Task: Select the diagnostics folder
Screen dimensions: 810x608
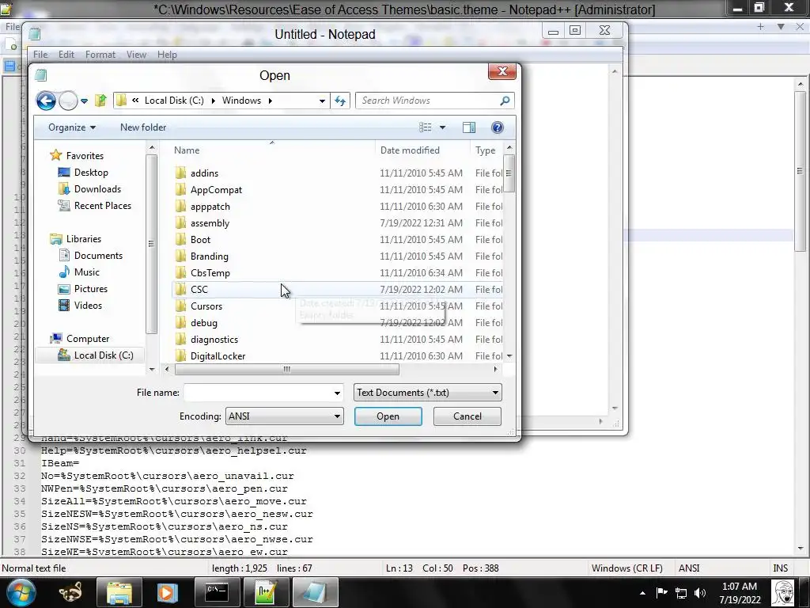Action: click(x=214, y=339)
